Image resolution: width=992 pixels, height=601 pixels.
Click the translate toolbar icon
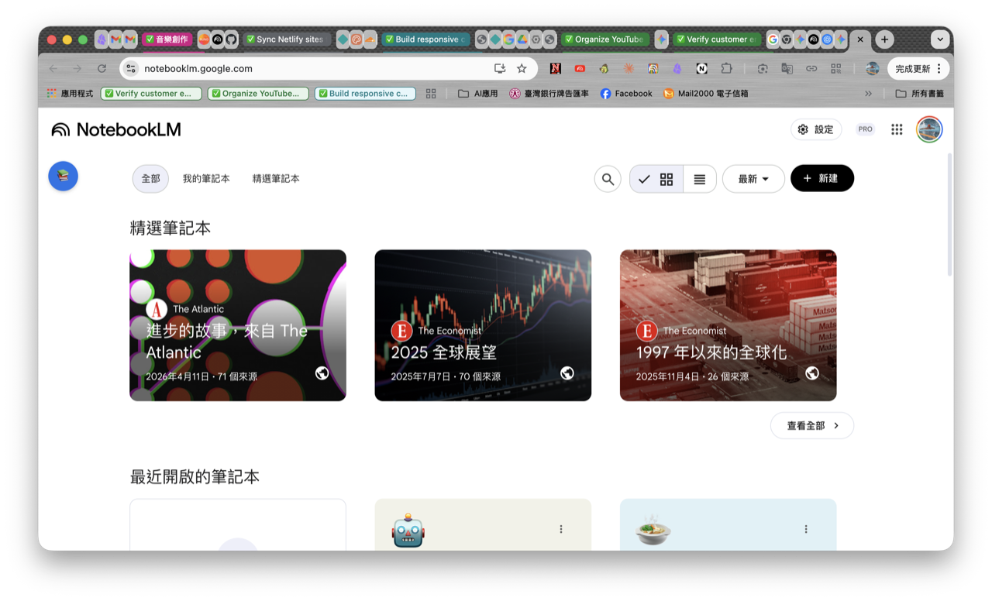coord(787,68)
